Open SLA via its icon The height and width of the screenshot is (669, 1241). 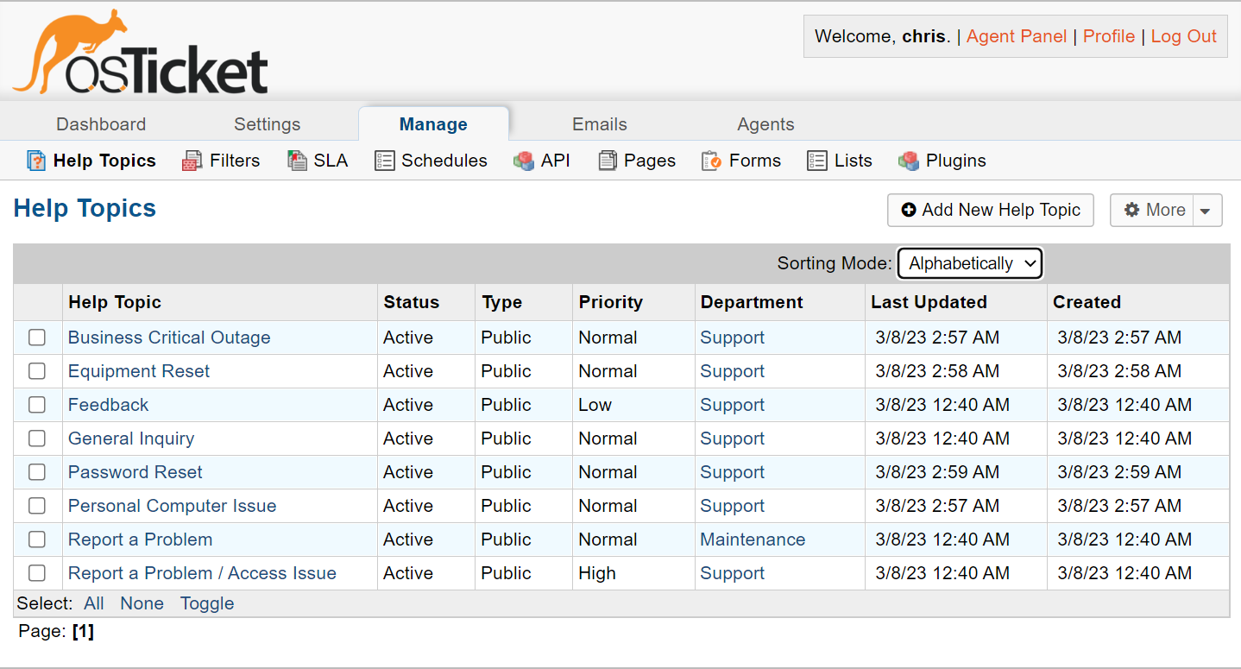click(x=297, y=161)
